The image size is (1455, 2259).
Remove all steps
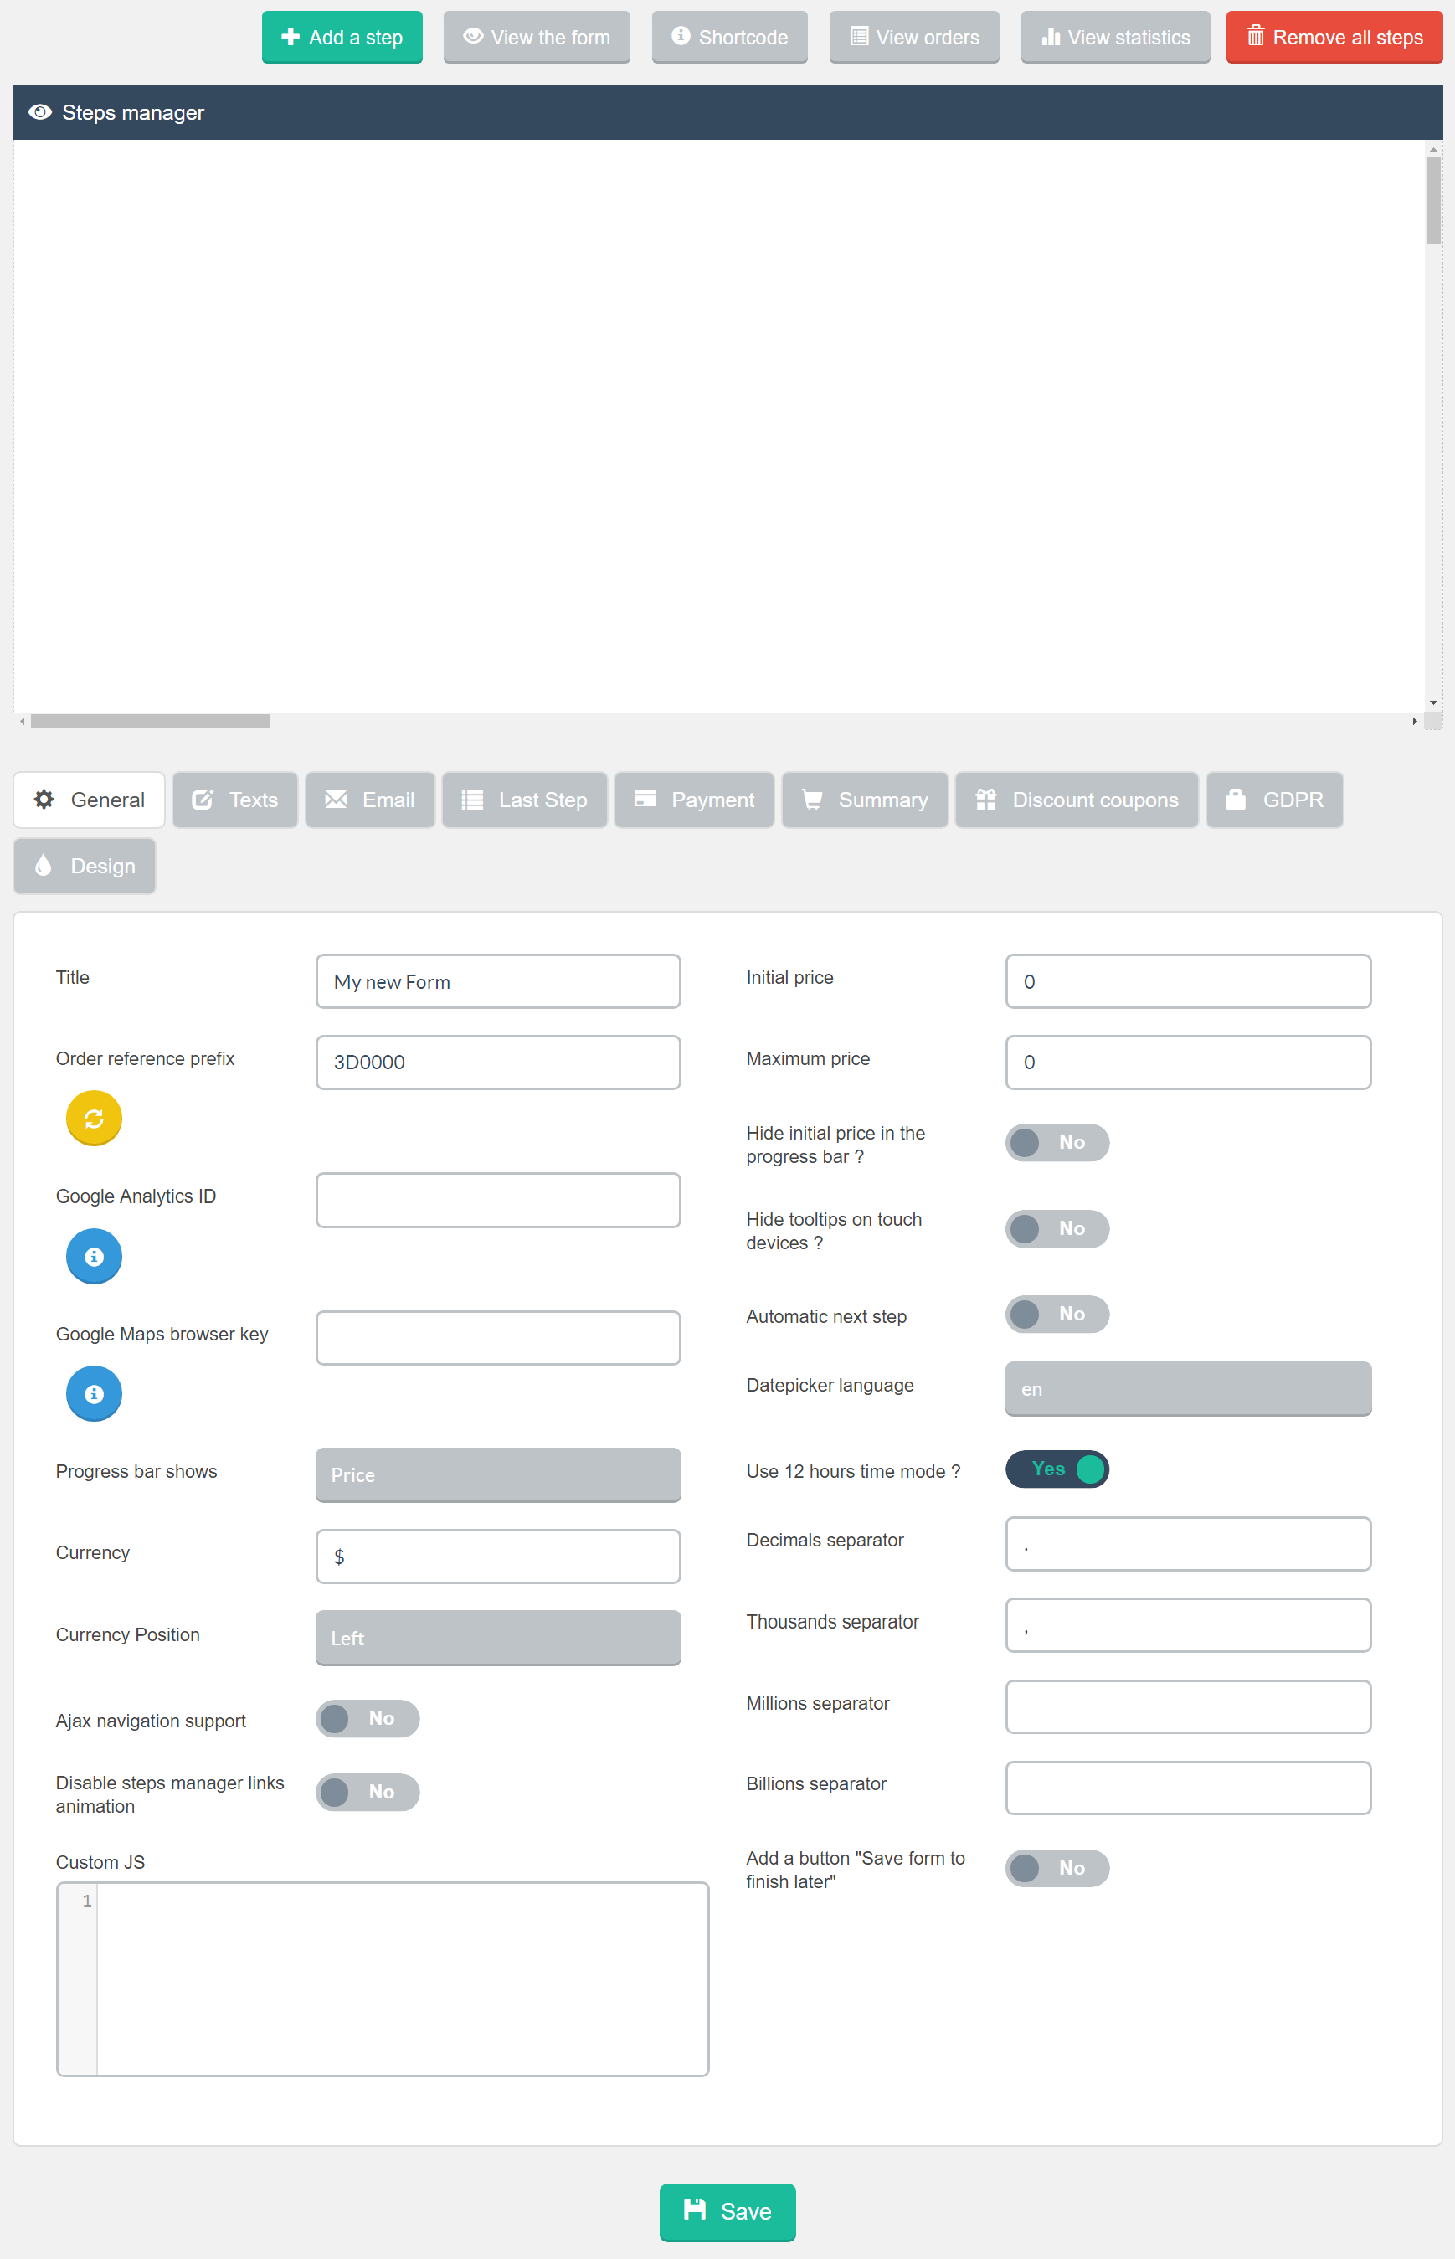[x=1333, y=37]
